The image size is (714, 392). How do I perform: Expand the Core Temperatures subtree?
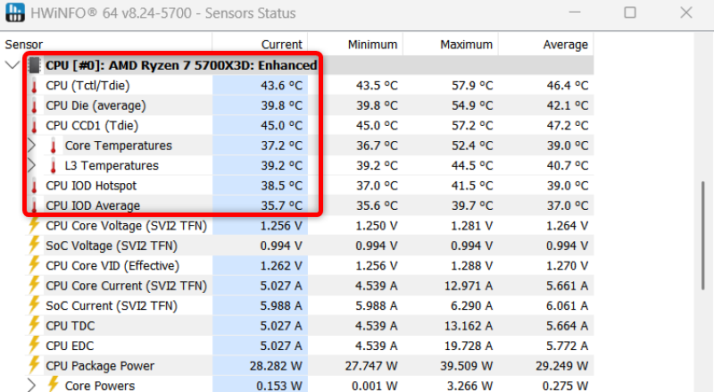click(x=32, y=146)
